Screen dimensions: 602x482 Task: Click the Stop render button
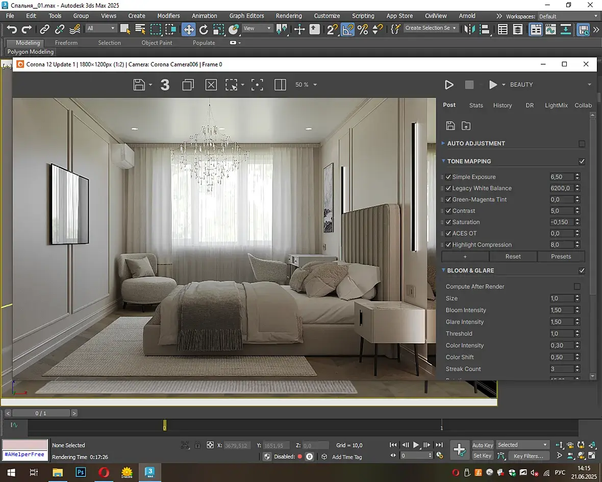[x=469, y=85]
